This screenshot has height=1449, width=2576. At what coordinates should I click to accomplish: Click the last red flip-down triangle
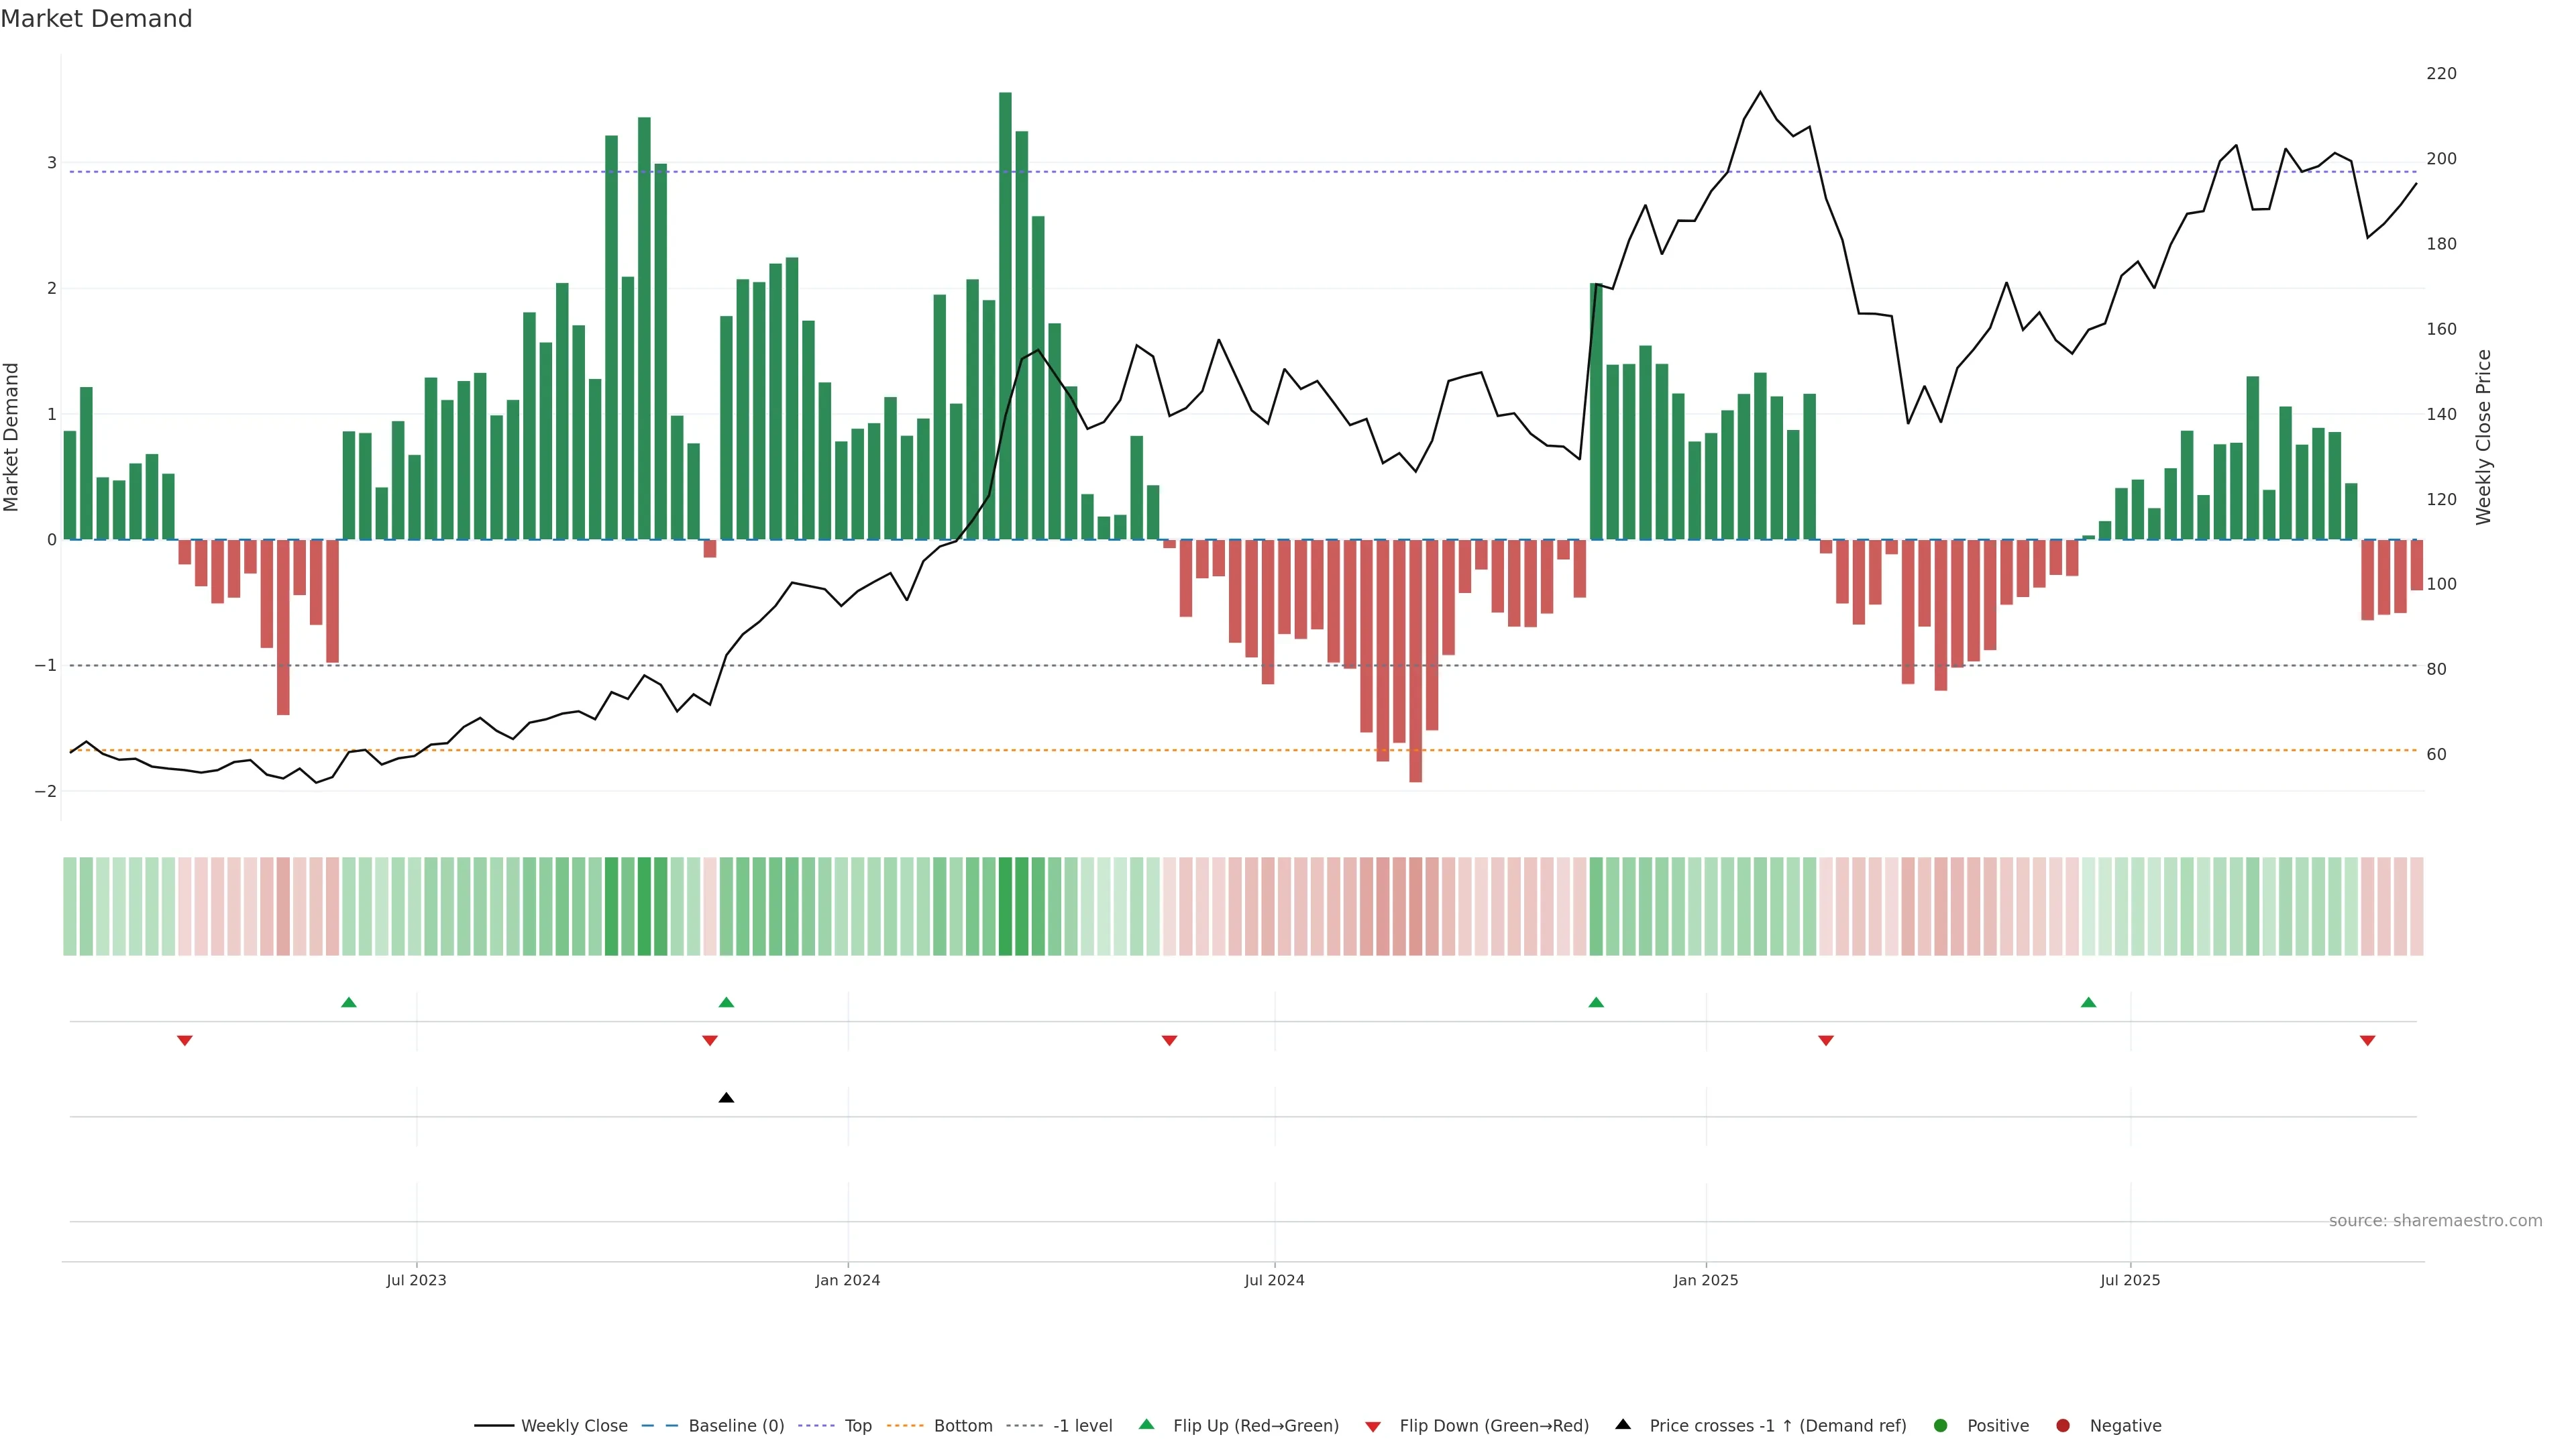(2367, 1041)
